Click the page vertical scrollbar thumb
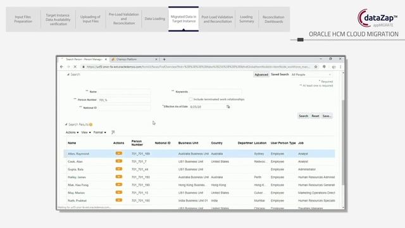Image resolution: width=405 pixels, height=228 pixels. click(x=343, y=142)
